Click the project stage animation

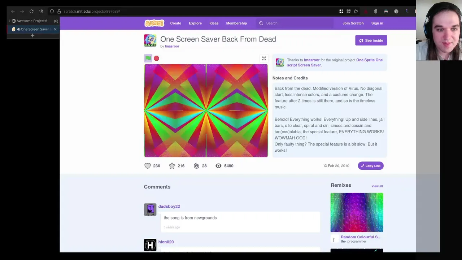point(206,110)
